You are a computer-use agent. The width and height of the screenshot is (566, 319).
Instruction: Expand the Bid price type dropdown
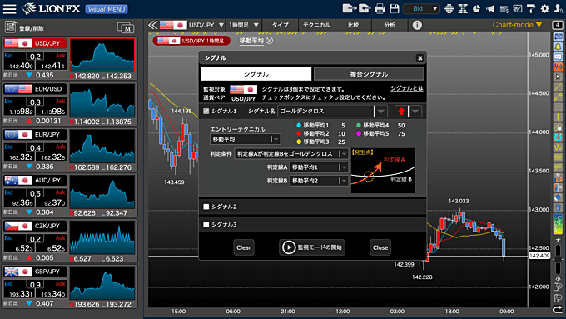421,8
